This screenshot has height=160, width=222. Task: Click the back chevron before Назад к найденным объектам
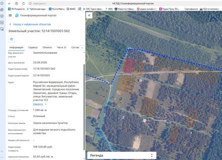10,24
